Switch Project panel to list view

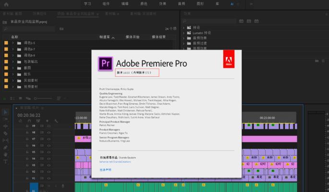tap(12, 98)
